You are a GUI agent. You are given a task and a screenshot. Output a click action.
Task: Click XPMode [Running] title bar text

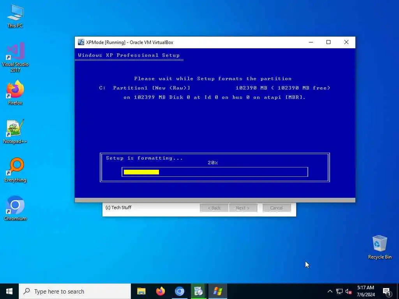129,42
